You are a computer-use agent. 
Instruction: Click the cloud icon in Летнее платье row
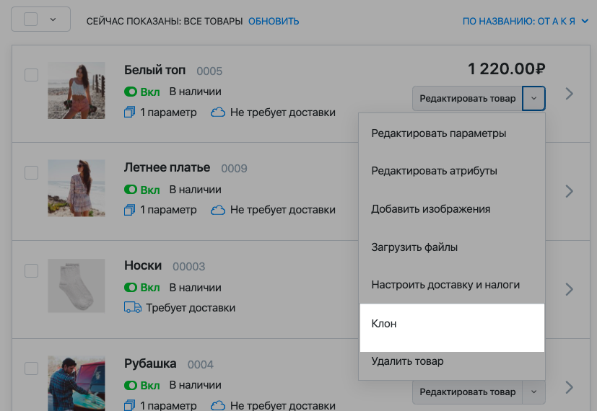218,210
